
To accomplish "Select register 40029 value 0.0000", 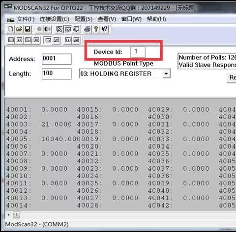I will coord(196,109).
